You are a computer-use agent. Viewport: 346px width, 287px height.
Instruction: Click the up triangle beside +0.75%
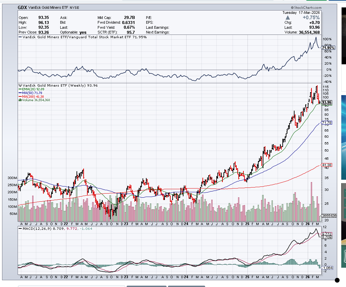[x=287, y=17]
